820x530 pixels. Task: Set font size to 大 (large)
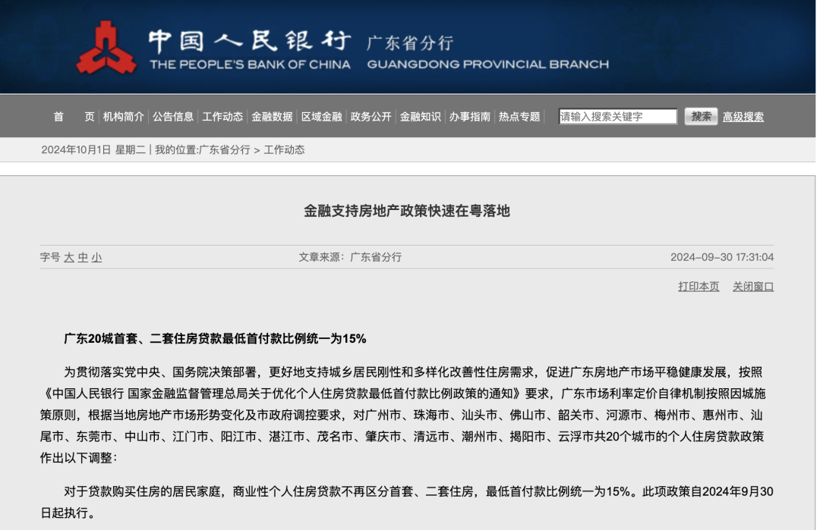click(x=69, y=258)
